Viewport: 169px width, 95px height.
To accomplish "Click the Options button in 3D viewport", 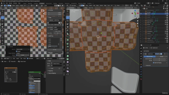I will coord(136,8).
